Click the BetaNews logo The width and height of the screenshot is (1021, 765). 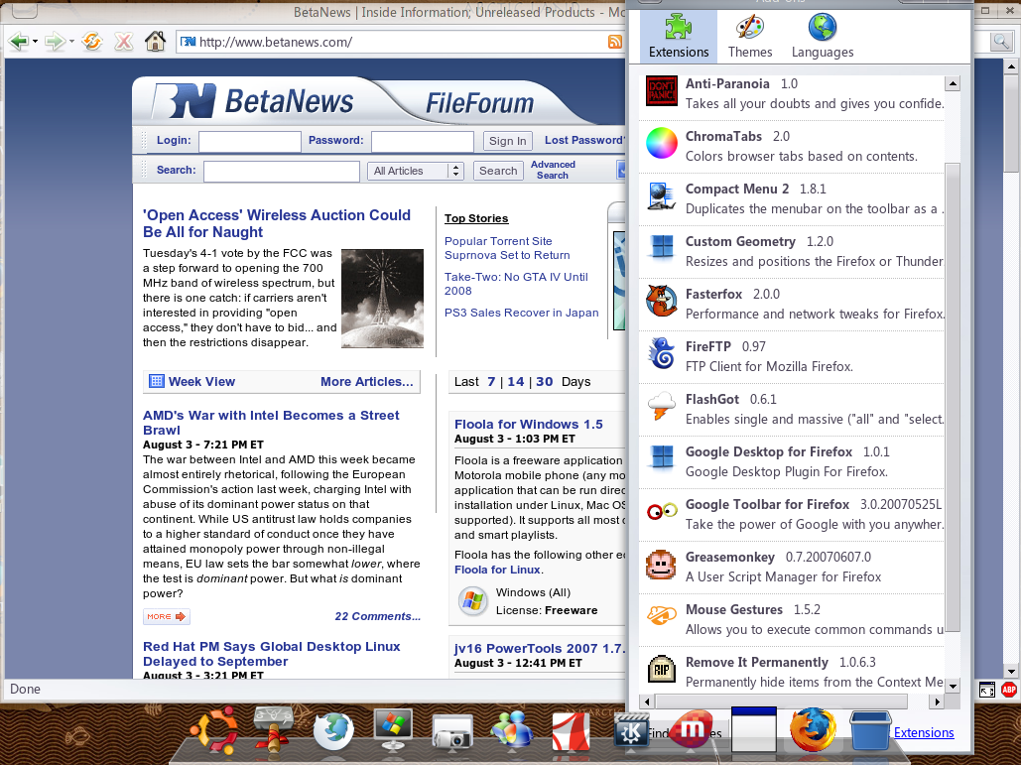[253, 101]
